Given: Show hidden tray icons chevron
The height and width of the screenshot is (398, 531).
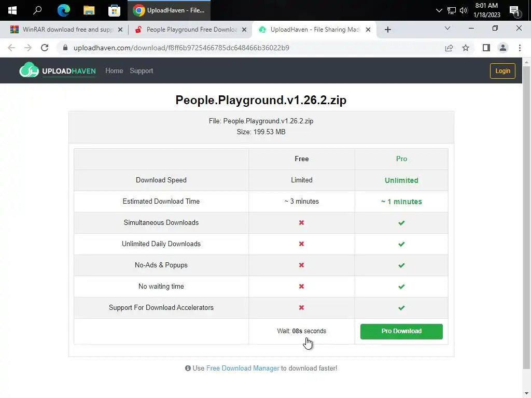Looking at the screenshot, I should 439,10.
